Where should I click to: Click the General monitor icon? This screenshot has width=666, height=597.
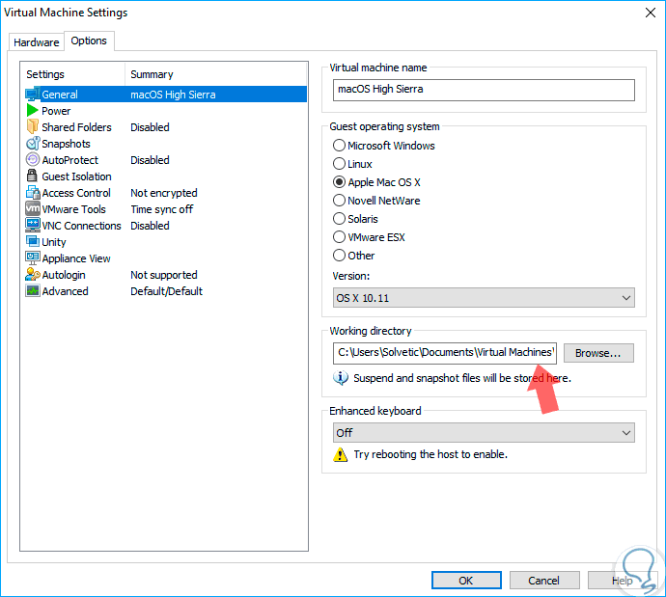[x=33, y=95]
